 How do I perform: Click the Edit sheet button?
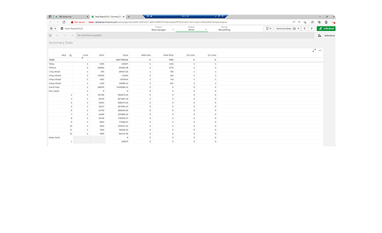326,28
